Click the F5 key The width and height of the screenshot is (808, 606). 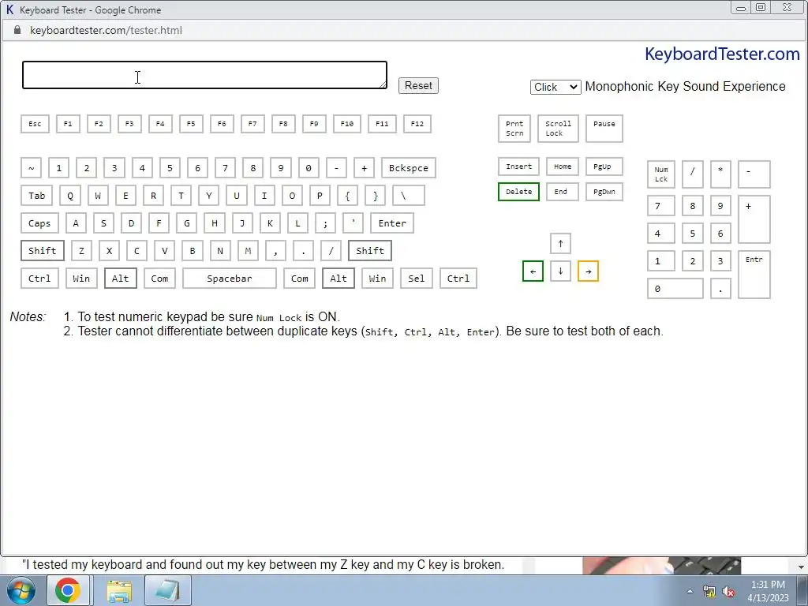(191, 124)
